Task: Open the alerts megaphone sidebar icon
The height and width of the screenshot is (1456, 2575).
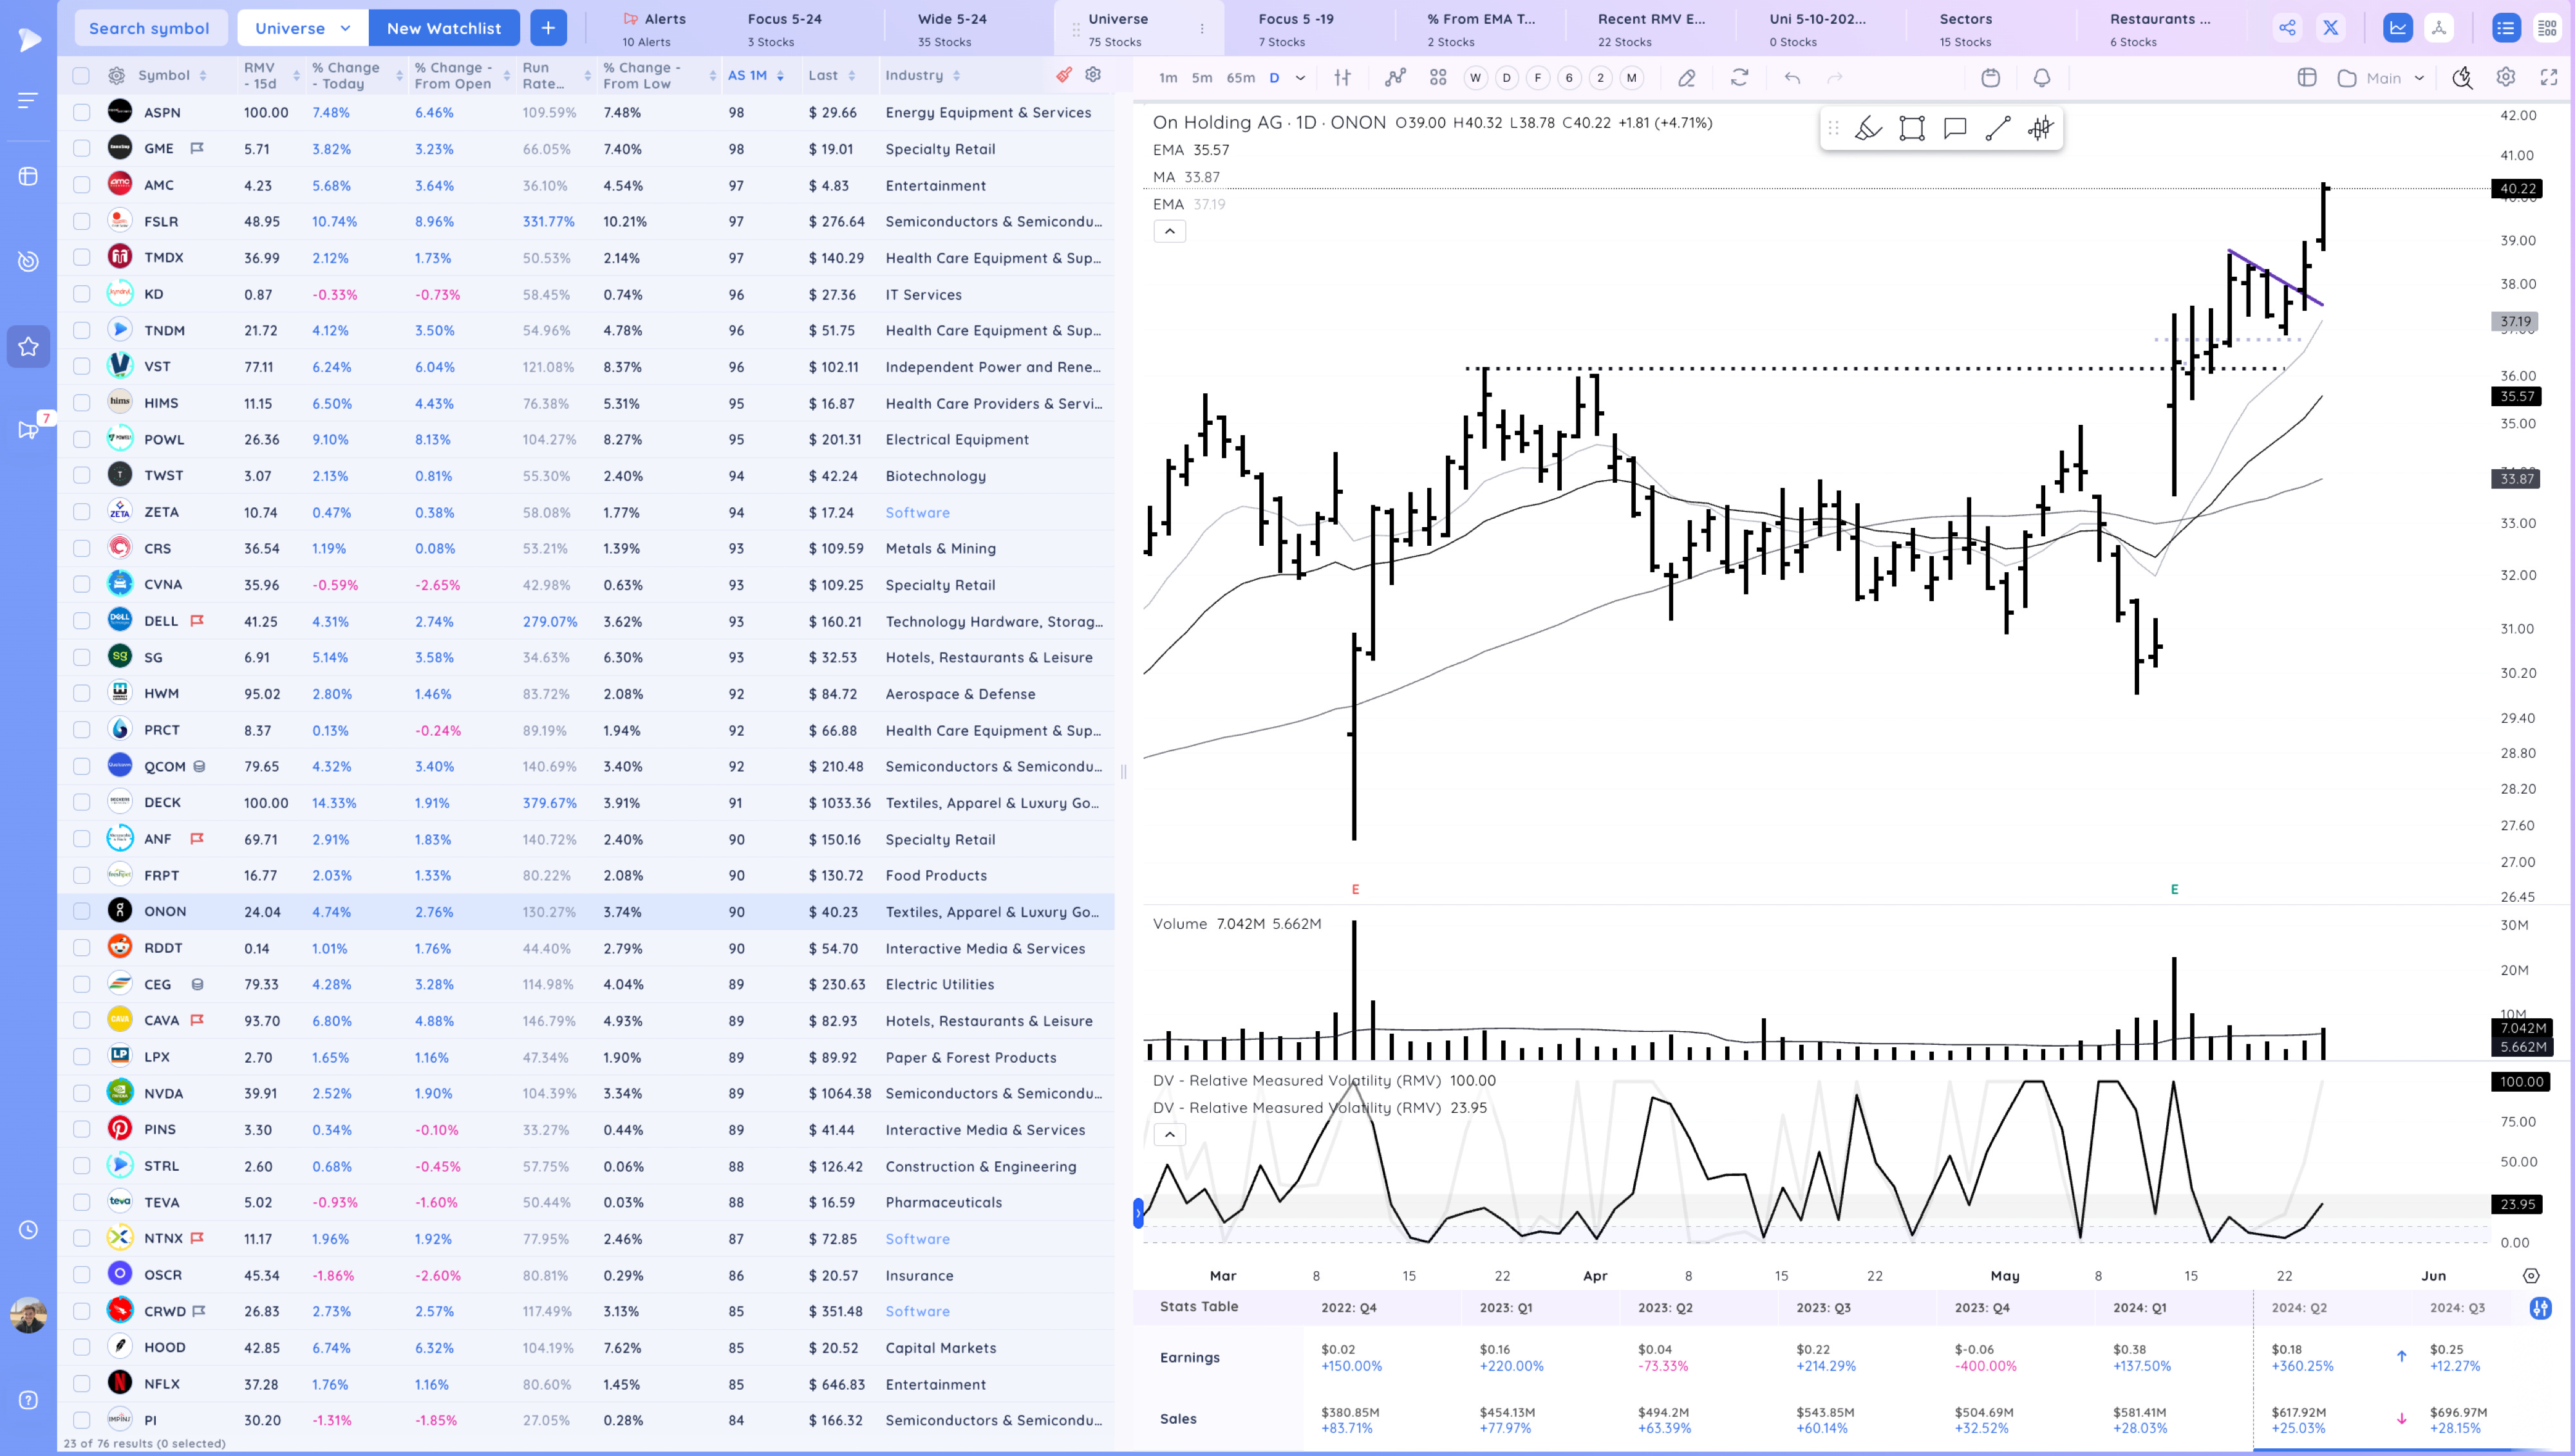Action: coord(28,430)
